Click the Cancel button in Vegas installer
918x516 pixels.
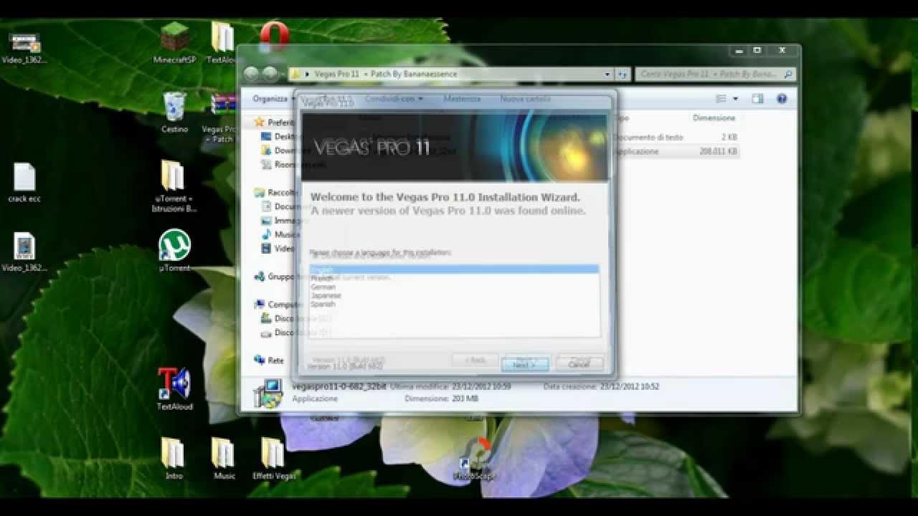(x=579, y=365)
